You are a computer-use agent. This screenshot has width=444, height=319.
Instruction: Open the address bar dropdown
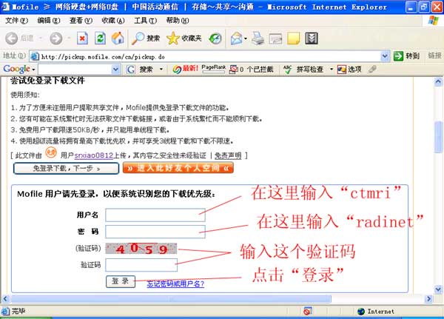tap(384, 56)
